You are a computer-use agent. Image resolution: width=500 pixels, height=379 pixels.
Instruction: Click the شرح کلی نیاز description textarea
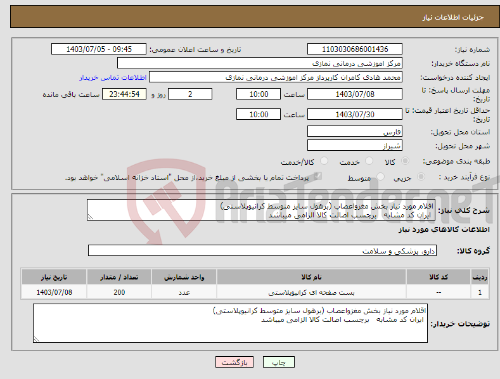pos(261,210)
